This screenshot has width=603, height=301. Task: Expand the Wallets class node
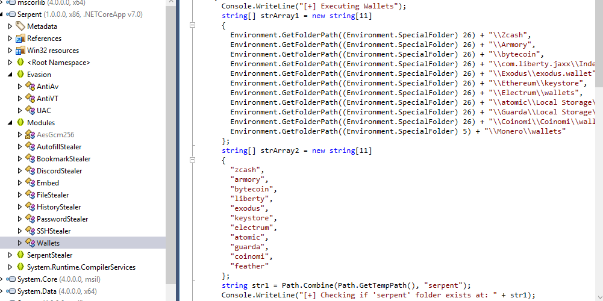tap(20, 243)
